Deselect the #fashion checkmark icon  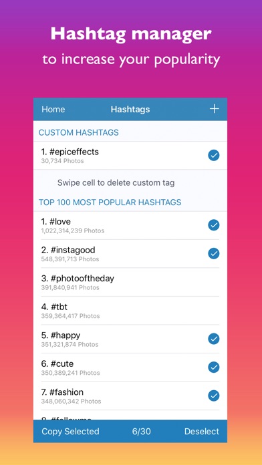tap(214, 396)
